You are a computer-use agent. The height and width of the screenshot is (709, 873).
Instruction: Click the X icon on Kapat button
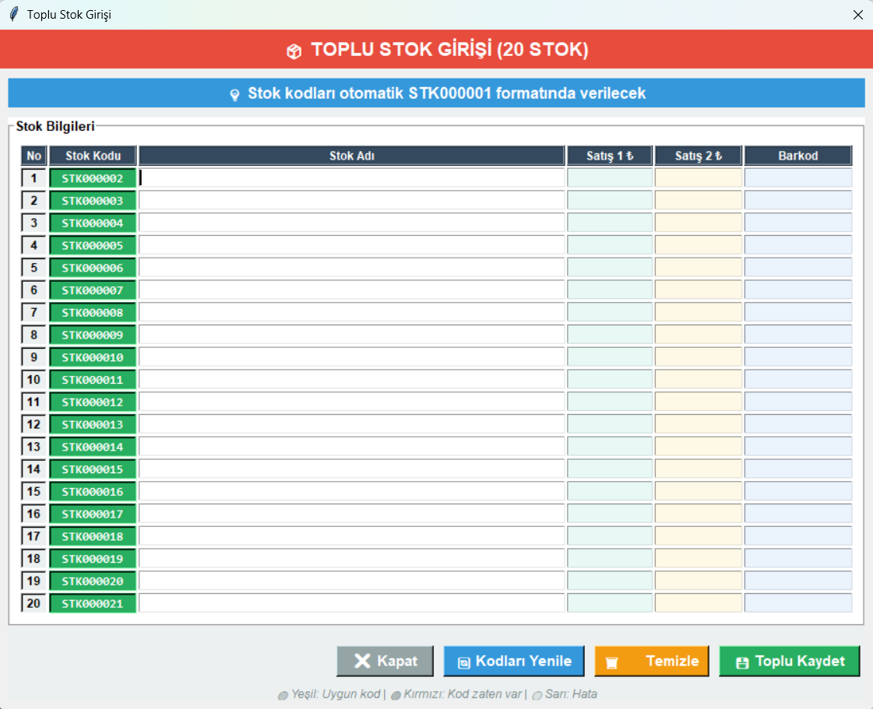pyautogui.click(x=362, y=661)
